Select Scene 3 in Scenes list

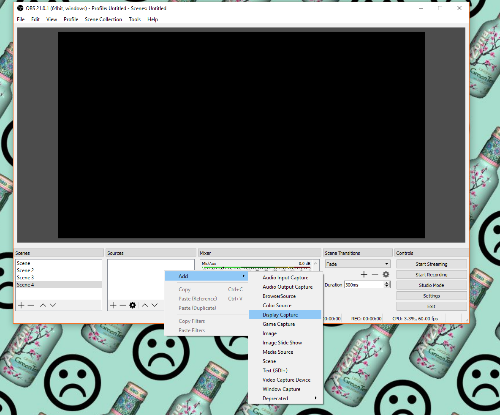click(59, 278)
